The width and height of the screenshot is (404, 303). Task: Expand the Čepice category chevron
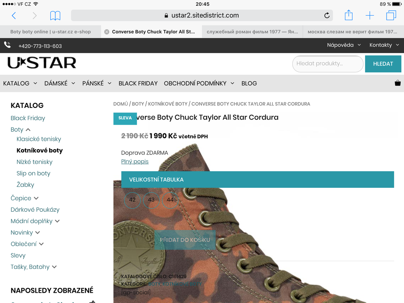[x=36, y=198]
